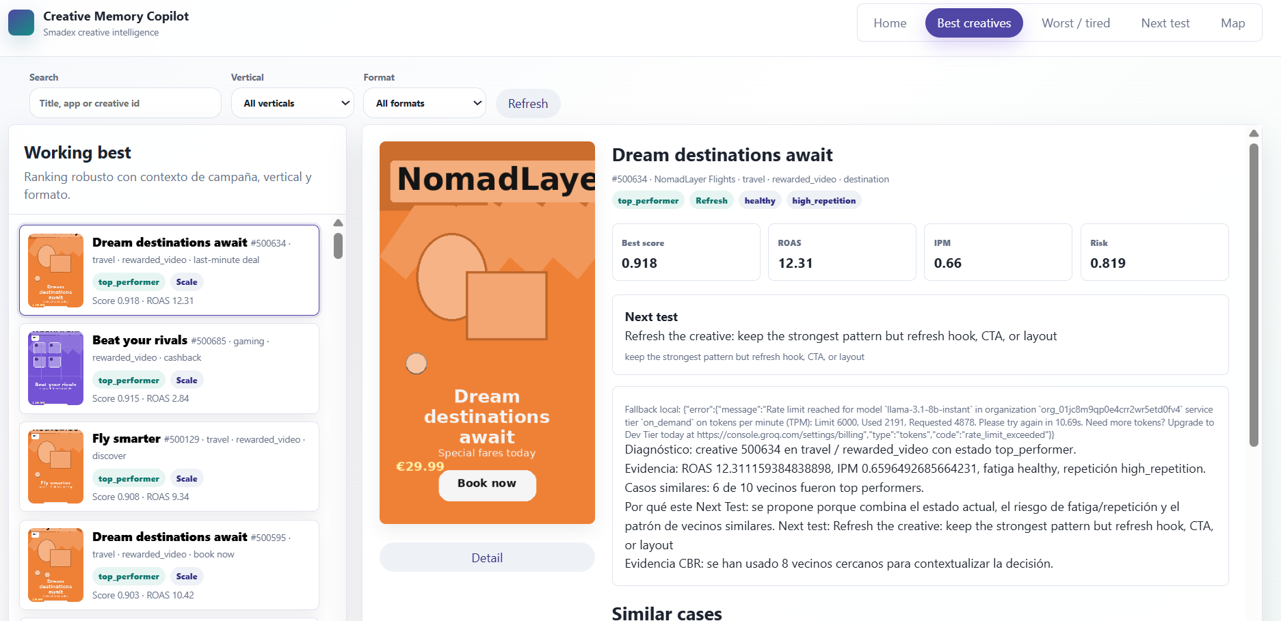
Task: Click the Diagnóstico line in the explanation box
Action: 850,450
